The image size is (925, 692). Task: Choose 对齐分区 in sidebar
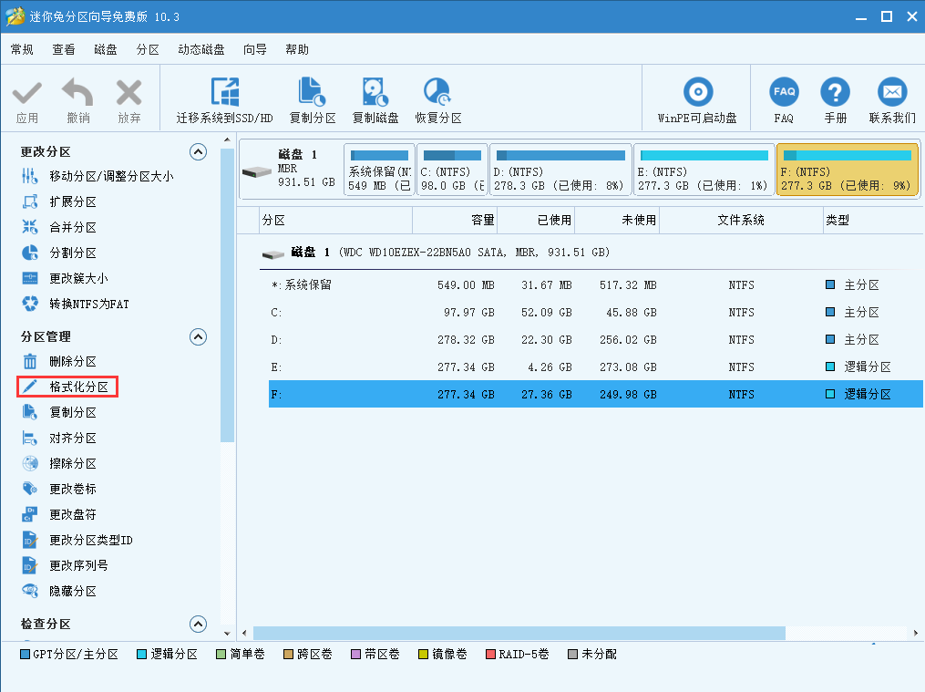(59, 438)
